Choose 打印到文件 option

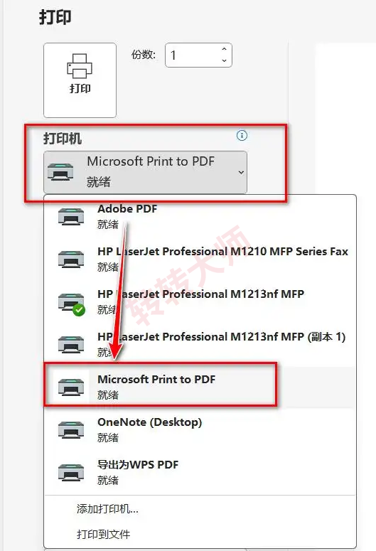(x=103, y=534)
